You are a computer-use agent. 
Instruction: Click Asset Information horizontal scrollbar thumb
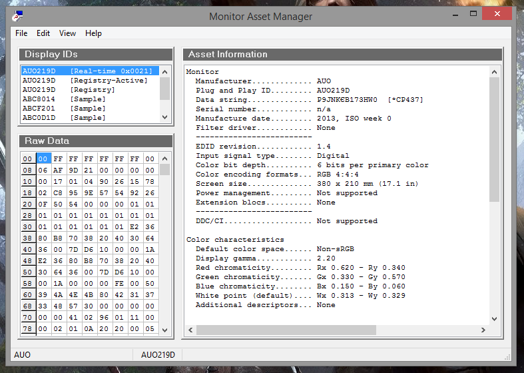tap(286, 330)
